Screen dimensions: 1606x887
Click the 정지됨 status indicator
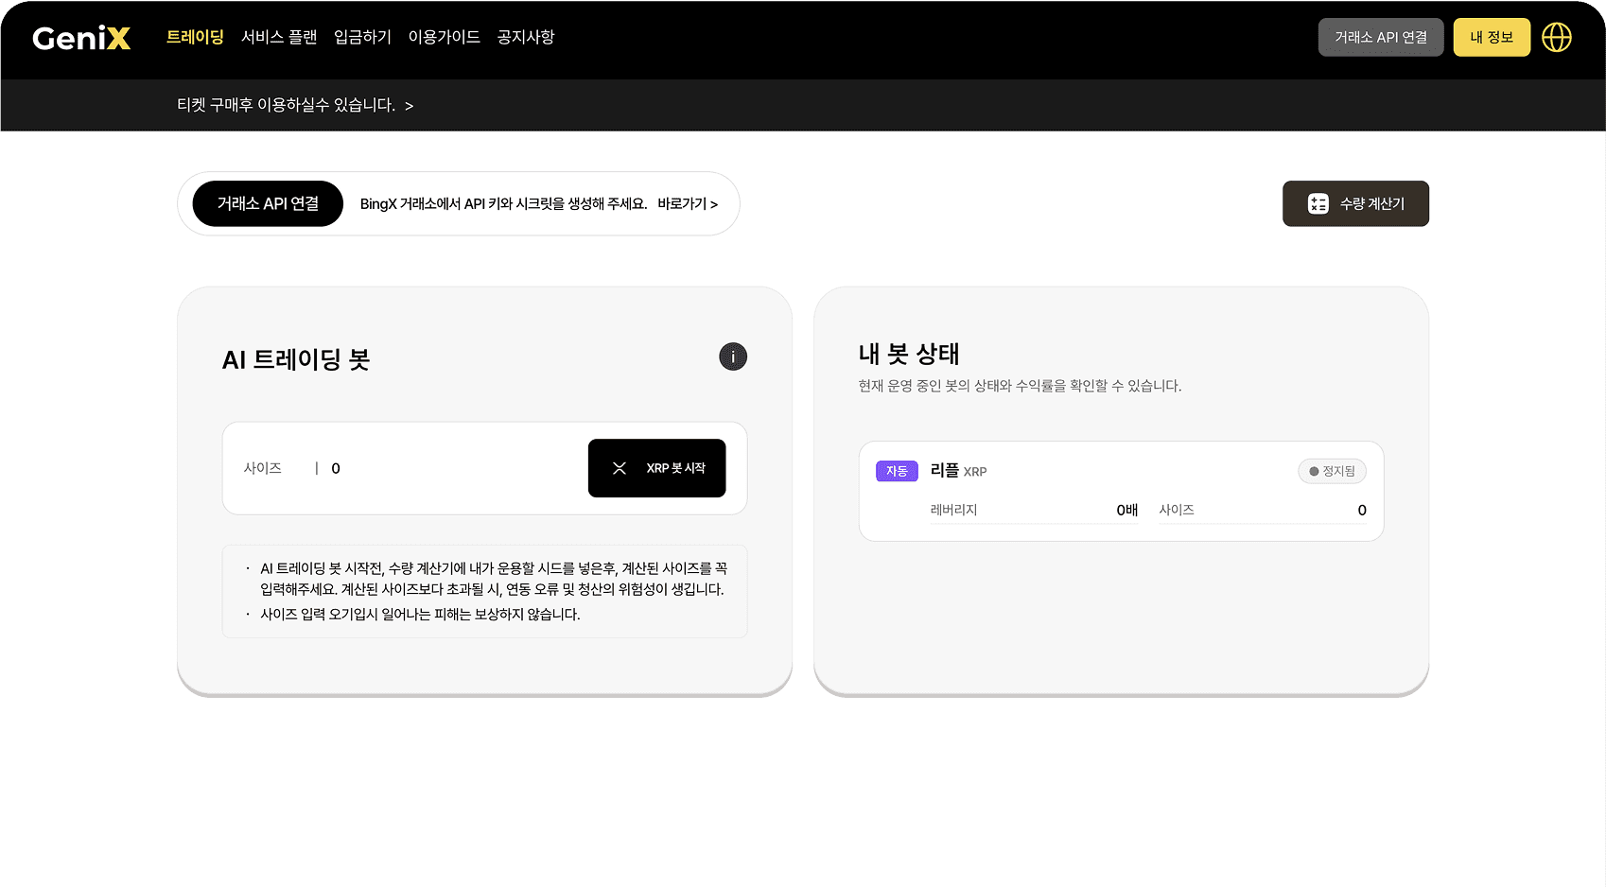pyautogui.click(x=1332, y=471)
